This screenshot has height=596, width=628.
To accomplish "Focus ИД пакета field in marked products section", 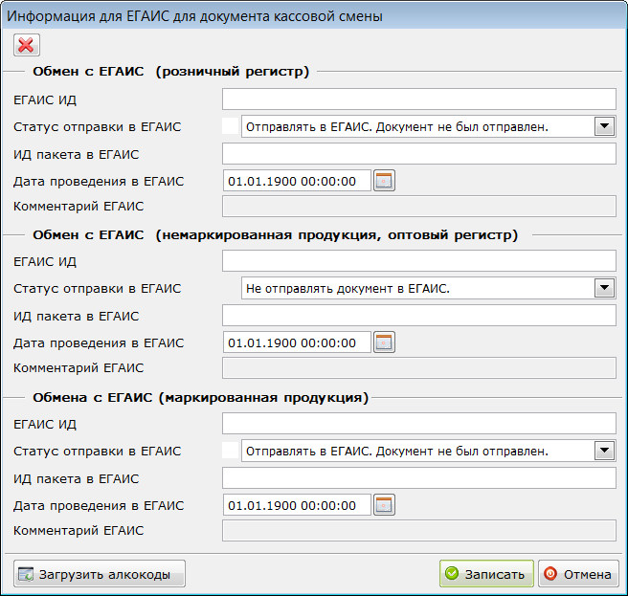I will (419, 478).
